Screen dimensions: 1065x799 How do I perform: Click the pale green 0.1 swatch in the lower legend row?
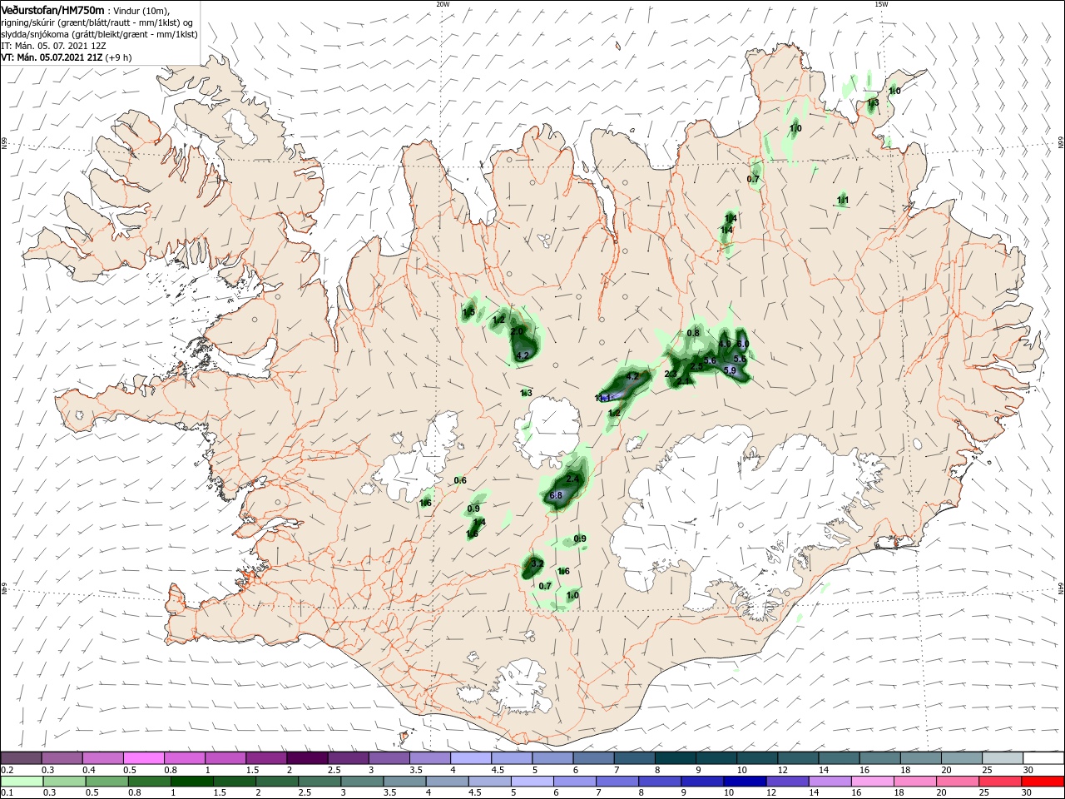(x=21, y=782)
